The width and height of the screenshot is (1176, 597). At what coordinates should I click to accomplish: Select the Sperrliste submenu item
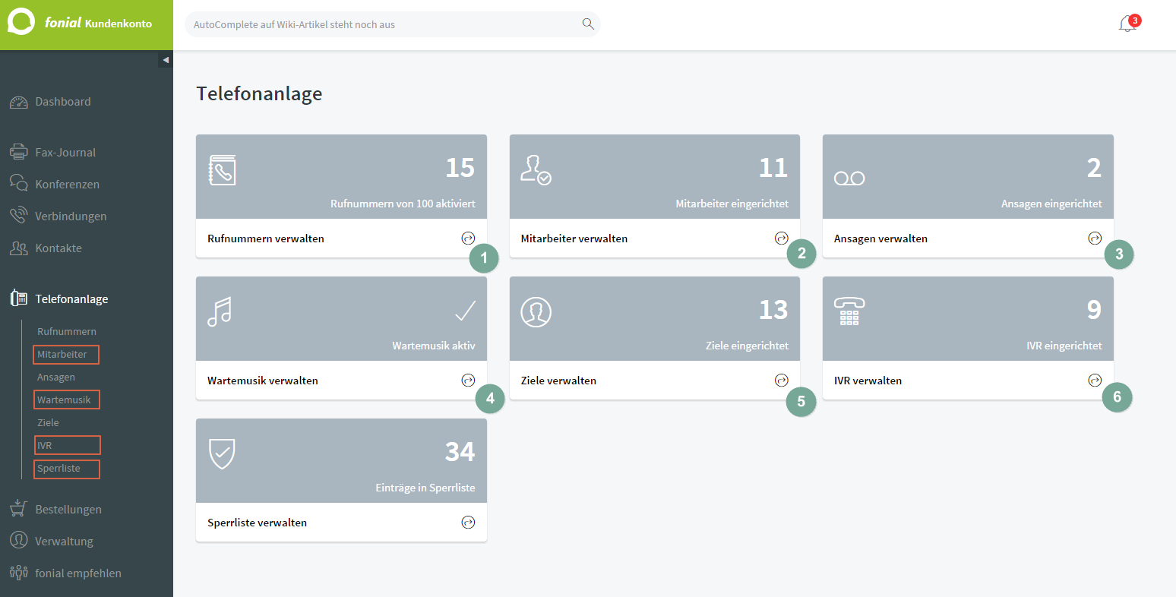(x=58, y=469)
